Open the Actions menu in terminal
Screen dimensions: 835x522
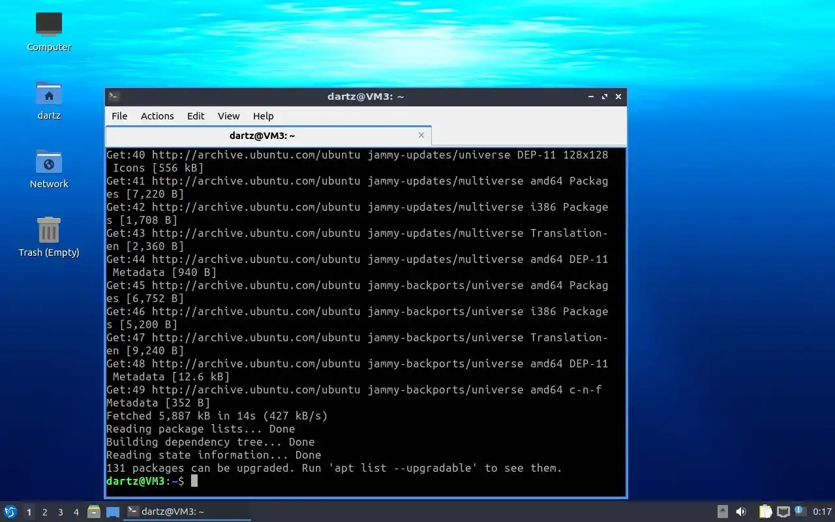point(157,115)
